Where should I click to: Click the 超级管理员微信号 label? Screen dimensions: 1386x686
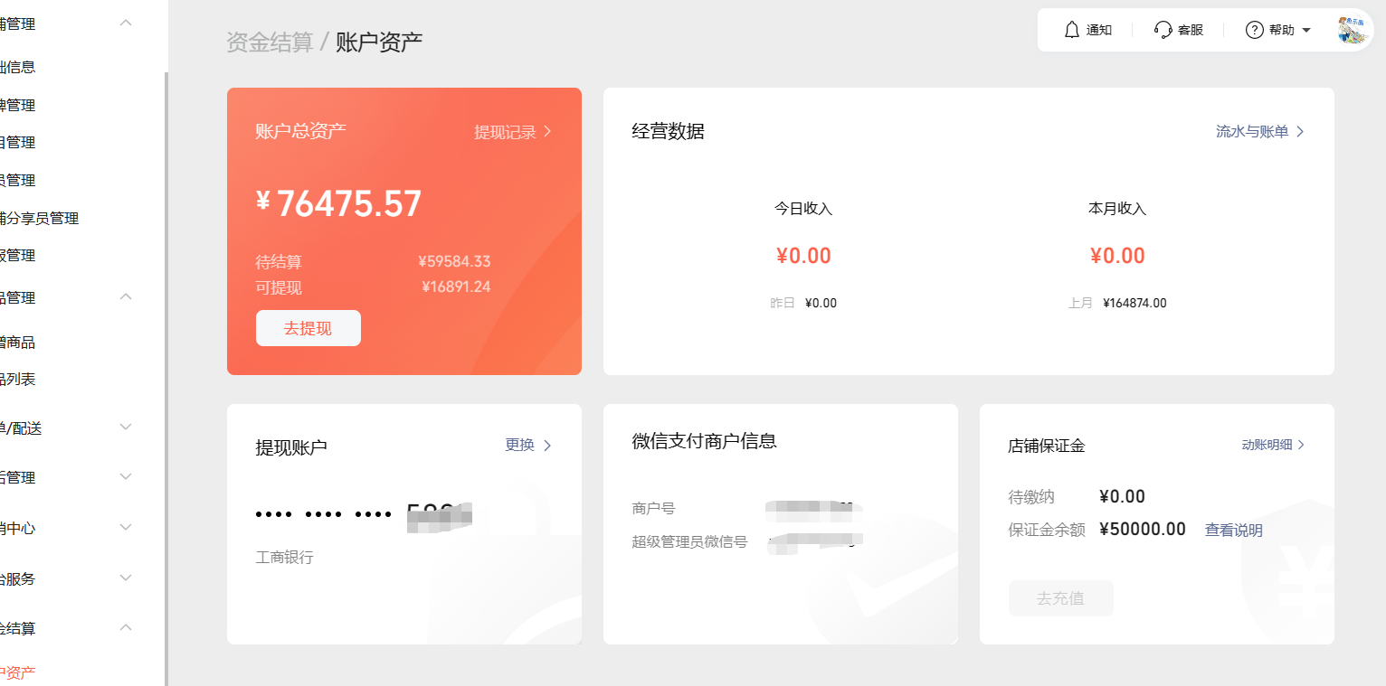(x=689, y=542)
